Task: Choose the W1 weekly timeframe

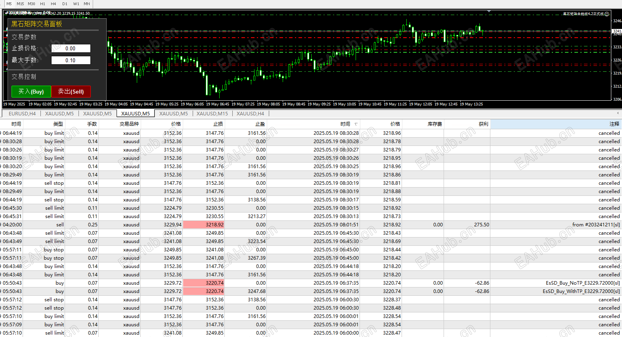Action: click(x=76, y=4)
